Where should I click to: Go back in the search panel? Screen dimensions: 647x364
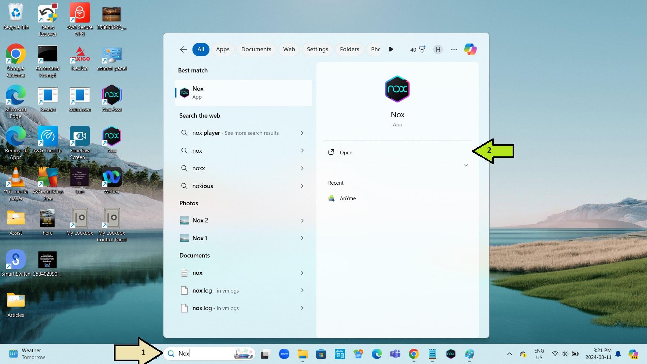click(x=183, y=50)
